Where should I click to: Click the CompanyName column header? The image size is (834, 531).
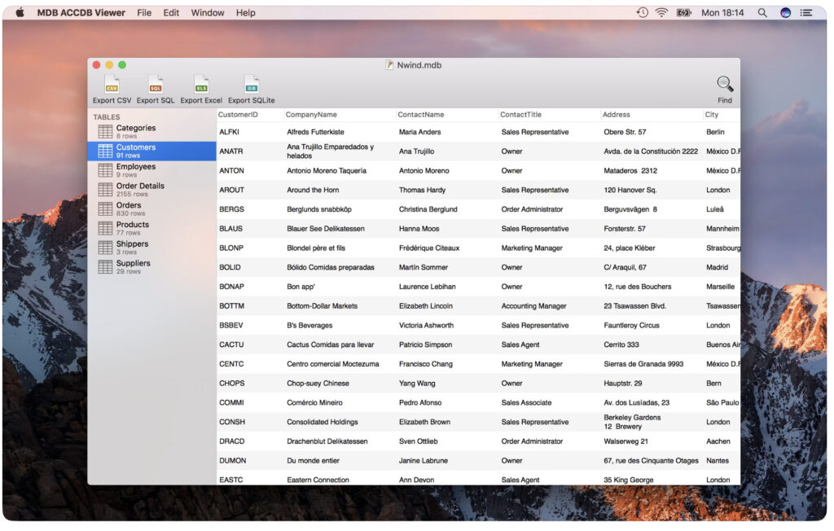coord(311,115)
